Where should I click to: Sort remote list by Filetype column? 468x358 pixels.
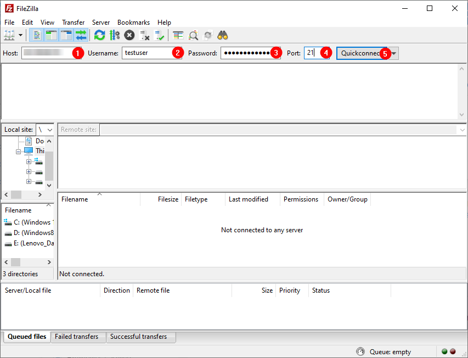coord(203,199)
